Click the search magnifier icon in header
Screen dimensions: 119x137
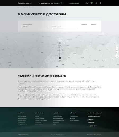pyautogui.click(x=96, y=3)
